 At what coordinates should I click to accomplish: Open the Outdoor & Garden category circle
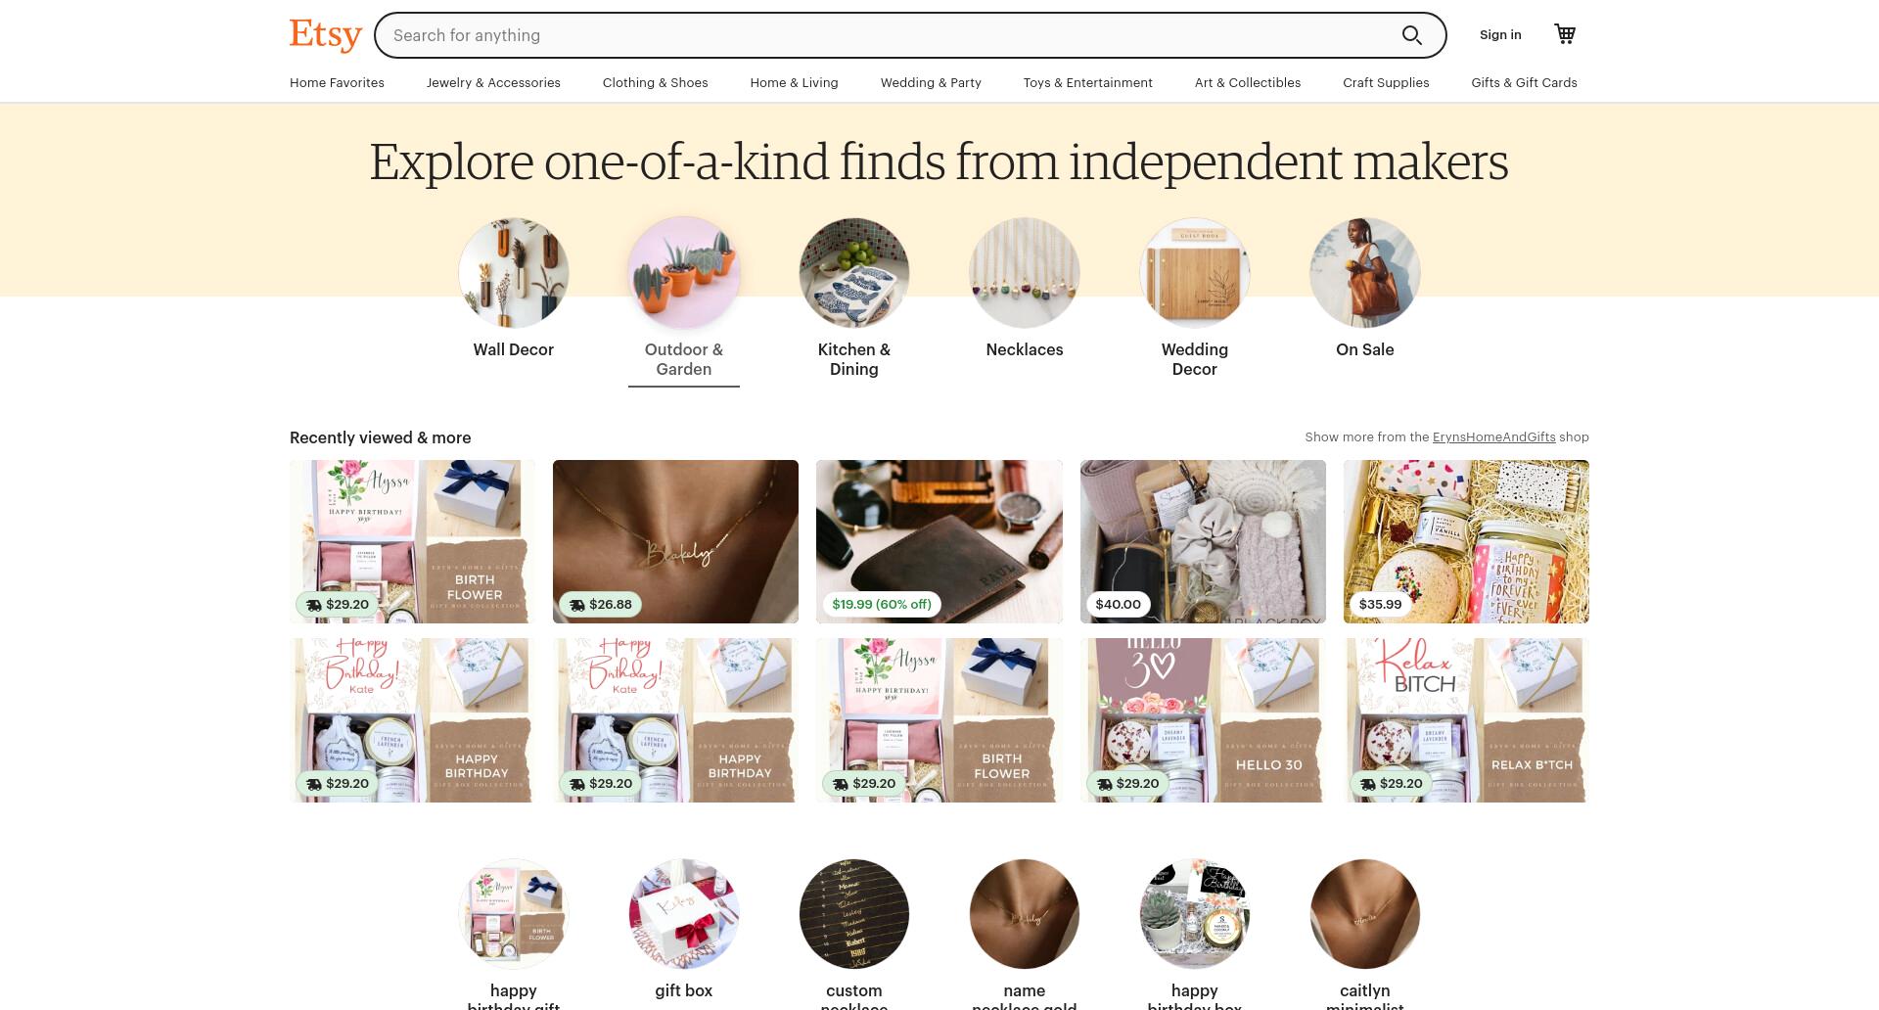[684, 273]
